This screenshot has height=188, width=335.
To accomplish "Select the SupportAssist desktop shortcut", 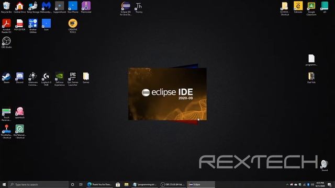I will click(x=60, y=7).
